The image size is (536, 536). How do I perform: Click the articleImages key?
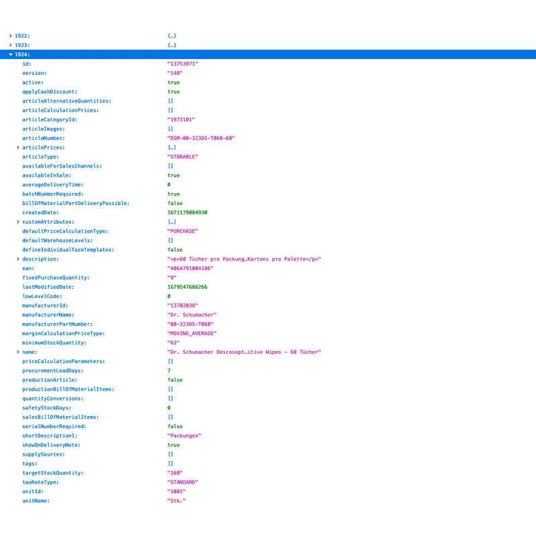click(44, 129)
